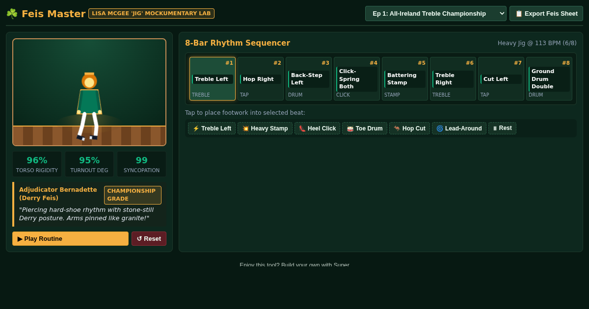Place Heel Click footwork
Viewport: 589px width, 309px height.
pyautogui.click(x=317, y=129)
